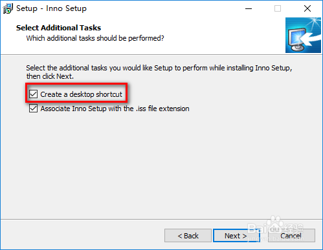
Task: Close the Inno Setup installer window
Action: click(307, 8)
